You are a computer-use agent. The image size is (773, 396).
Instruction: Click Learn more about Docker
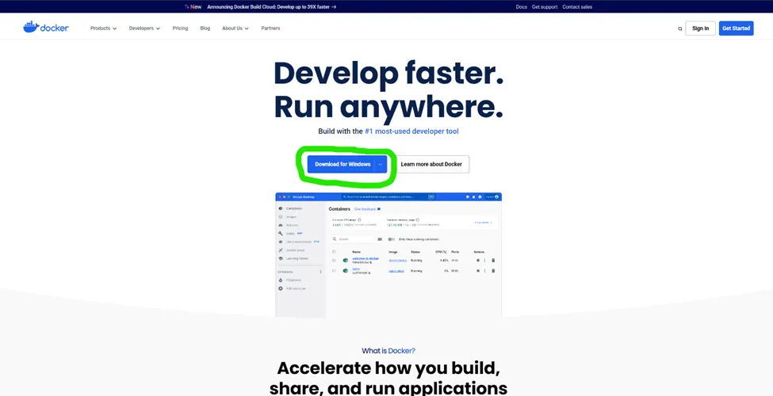point(431,164)
